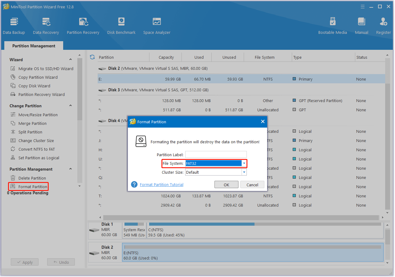The width and height of the screenshot is (395, 277).
Task: Open Partition Recovery from the toolbar
Action: (83, 26)
